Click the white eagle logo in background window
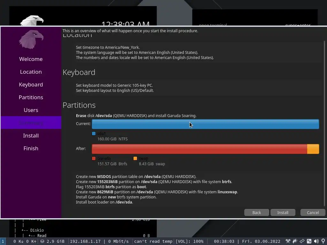 (x=32, y=20)
